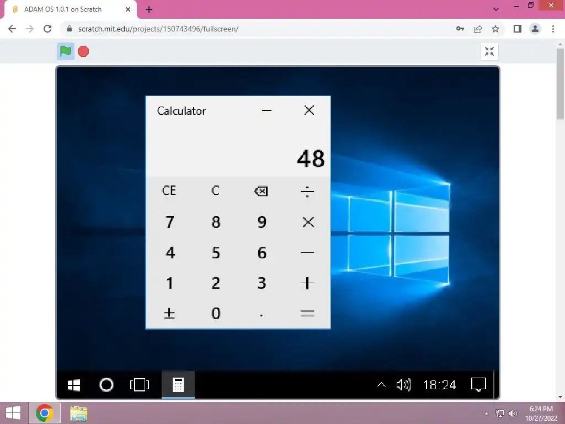Click digit 7 on Calculator
565x424 pixels.
(170, 222)
